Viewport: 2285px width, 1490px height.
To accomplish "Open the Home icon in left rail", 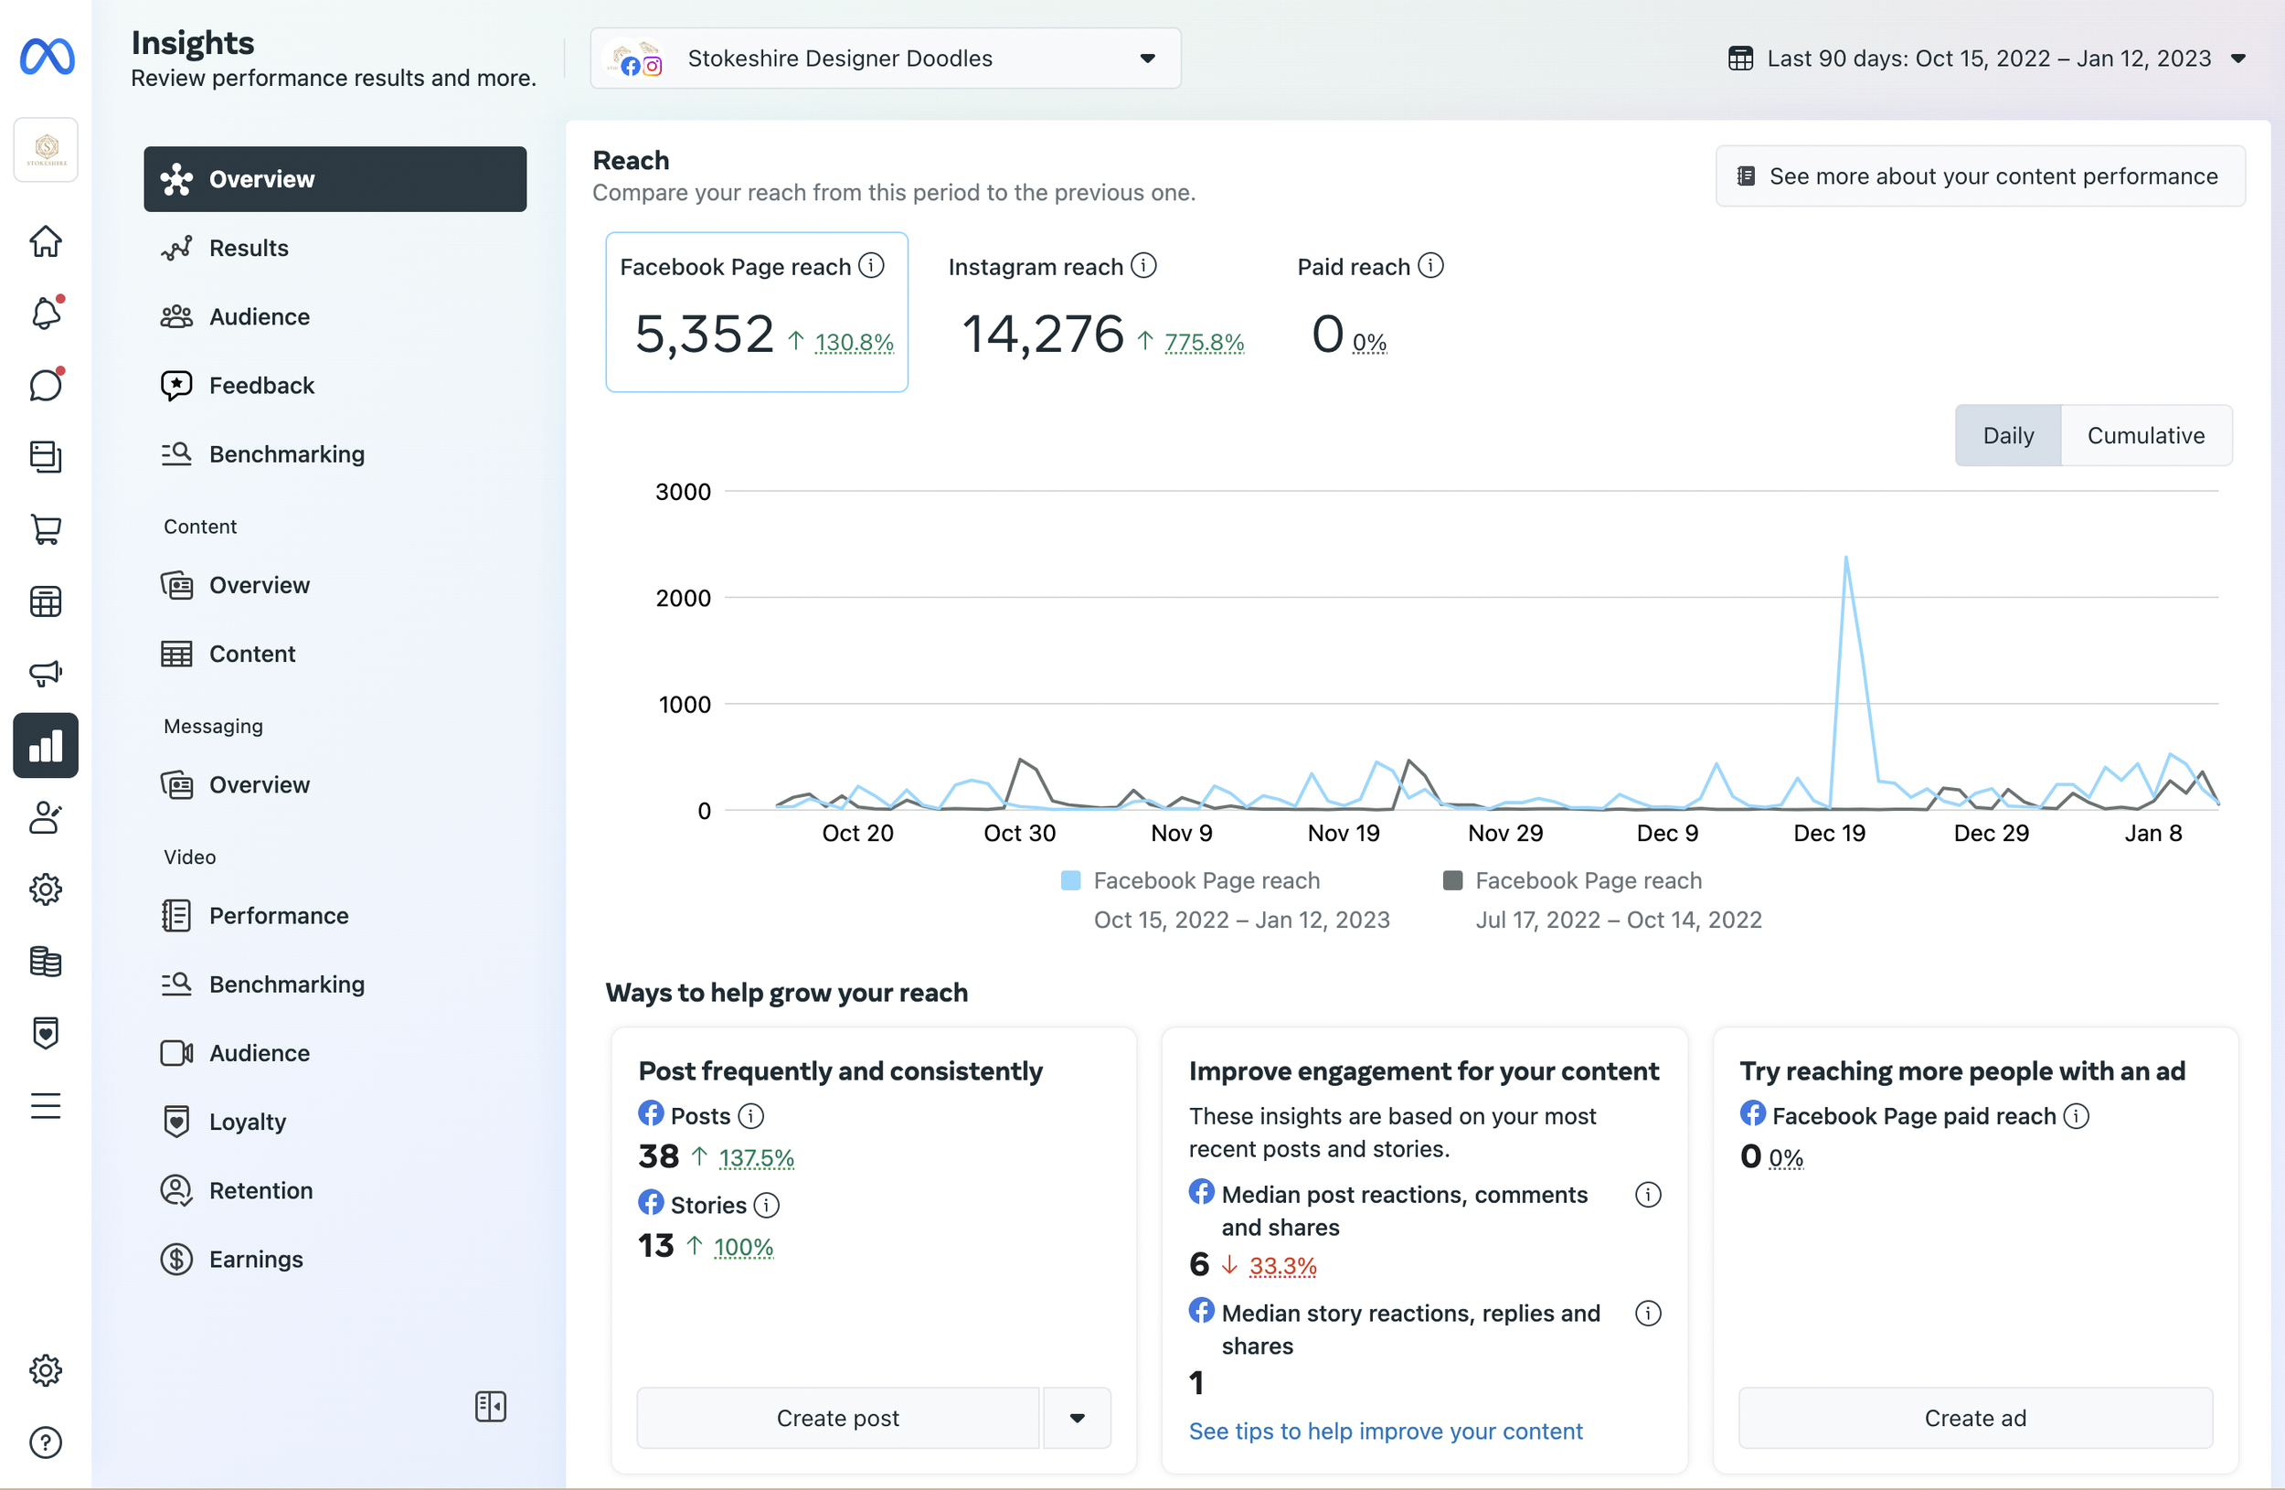I will pyautogui.click(x=46, y=241).
